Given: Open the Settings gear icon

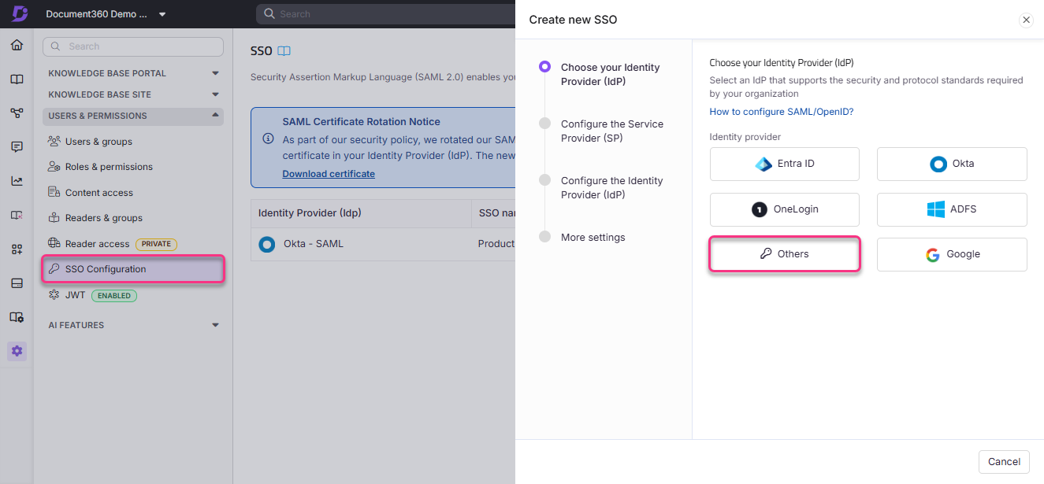Looking at the screenshot, I should pyautogui.click(x=17, y=351).
